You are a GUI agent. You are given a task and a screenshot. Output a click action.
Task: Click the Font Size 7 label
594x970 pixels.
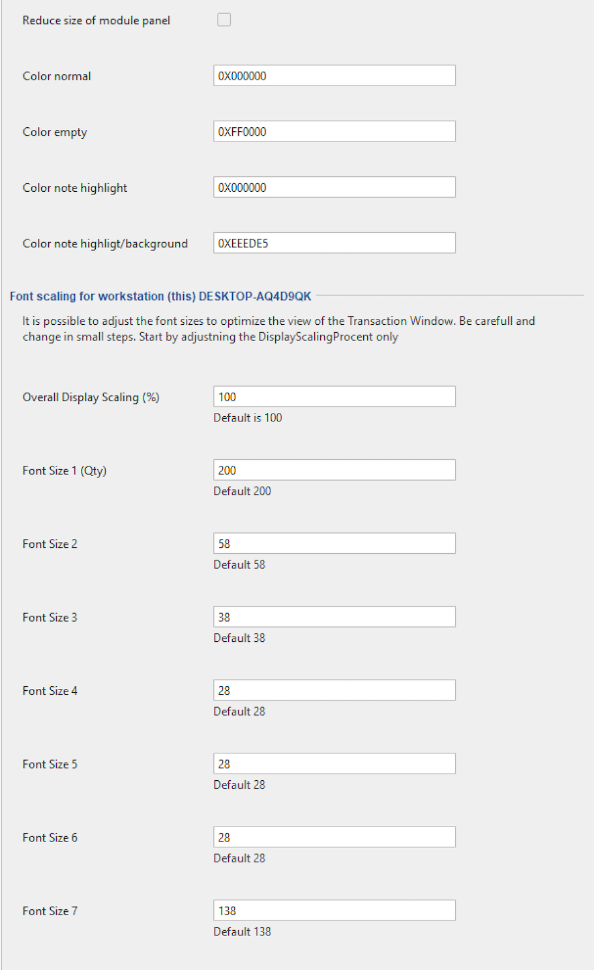point(50,911)
